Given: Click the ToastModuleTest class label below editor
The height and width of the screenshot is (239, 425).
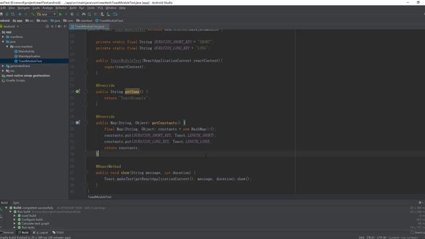Looking at the screenshot, I should pyautogui.click(x=100, y=197).
